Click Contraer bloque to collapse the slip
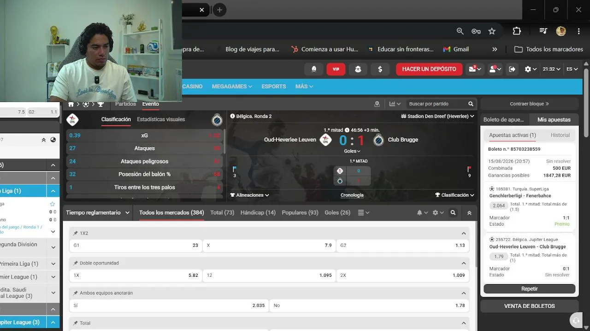 coord(530,104)
